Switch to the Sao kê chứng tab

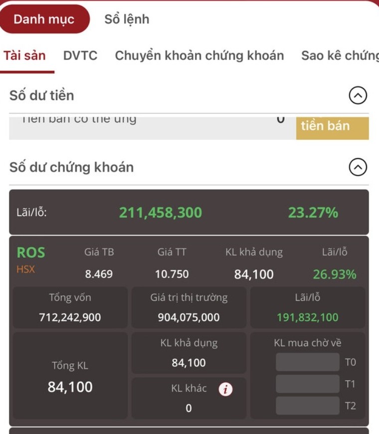(340, 55)
